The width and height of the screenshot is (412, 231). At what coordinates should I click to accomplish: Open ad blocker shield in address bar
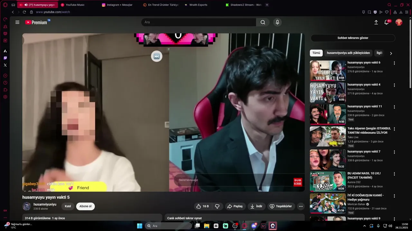click(x=375, y=12)
